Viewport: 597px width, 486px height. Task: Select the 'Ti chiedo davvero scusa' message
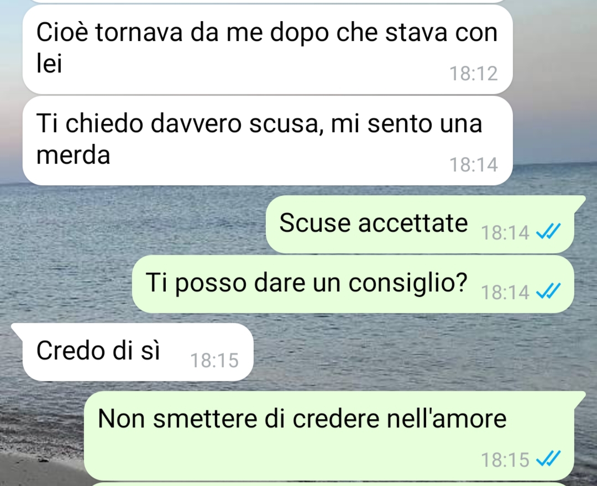(268, 140)
